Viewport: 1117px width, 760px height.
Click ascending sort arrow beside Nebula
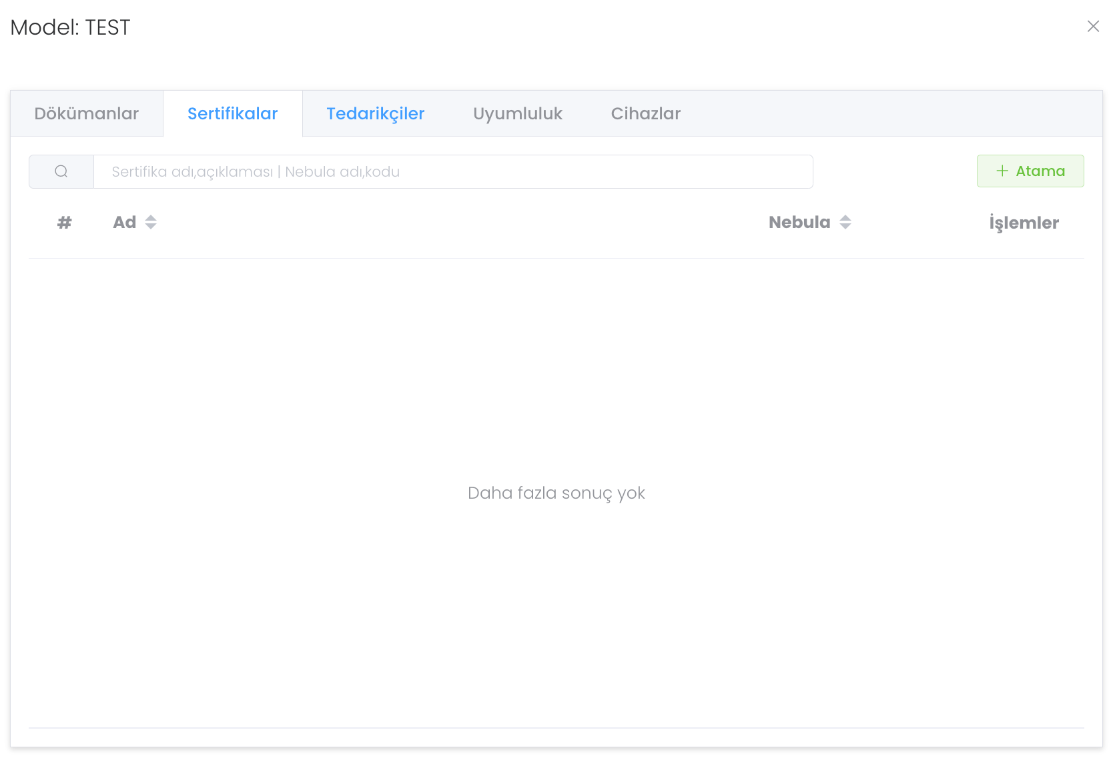tap(845, 217)
